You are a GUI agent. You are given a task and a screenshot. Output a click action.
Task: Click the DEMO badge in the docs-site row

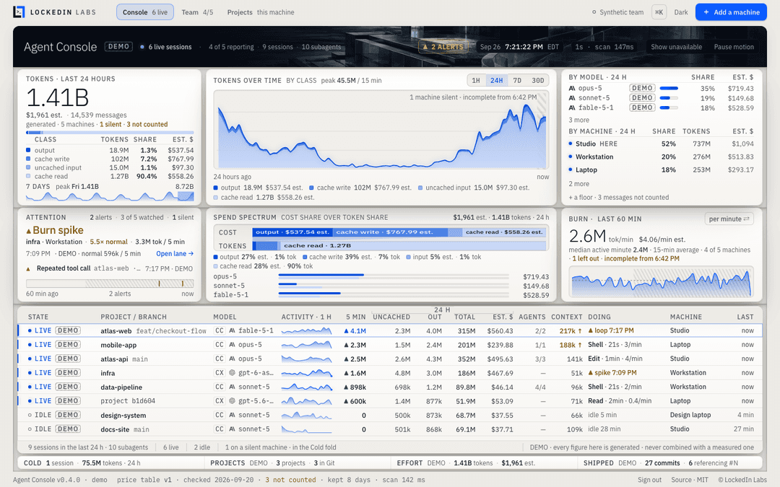pyautogui.click(x=68, y=429)
